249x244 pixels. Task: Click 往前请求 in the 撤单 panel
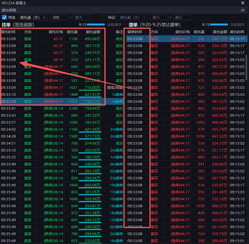(237, 25)
